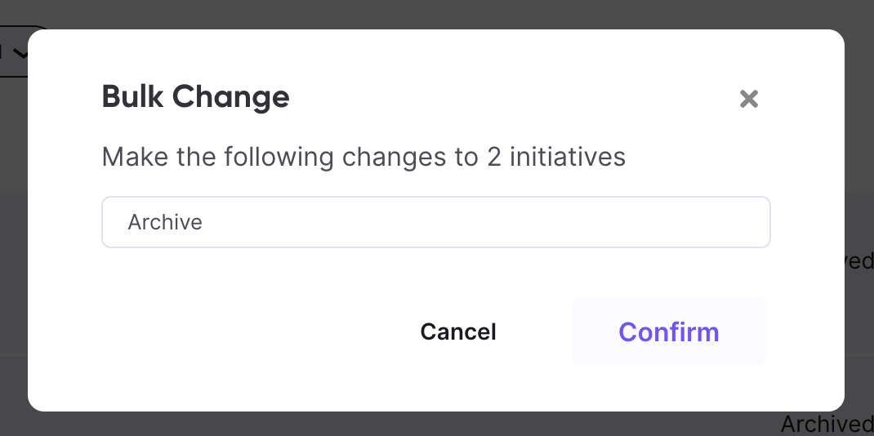Abort archiving by clicking Cancel
This screenshot has height=436, width=874.
458,331
